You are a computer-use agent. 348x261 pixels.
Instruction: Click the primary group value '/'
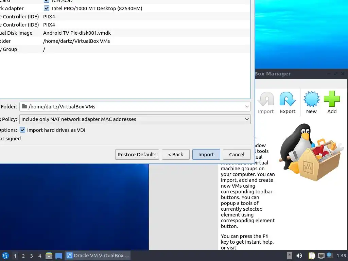pos(44,49)
